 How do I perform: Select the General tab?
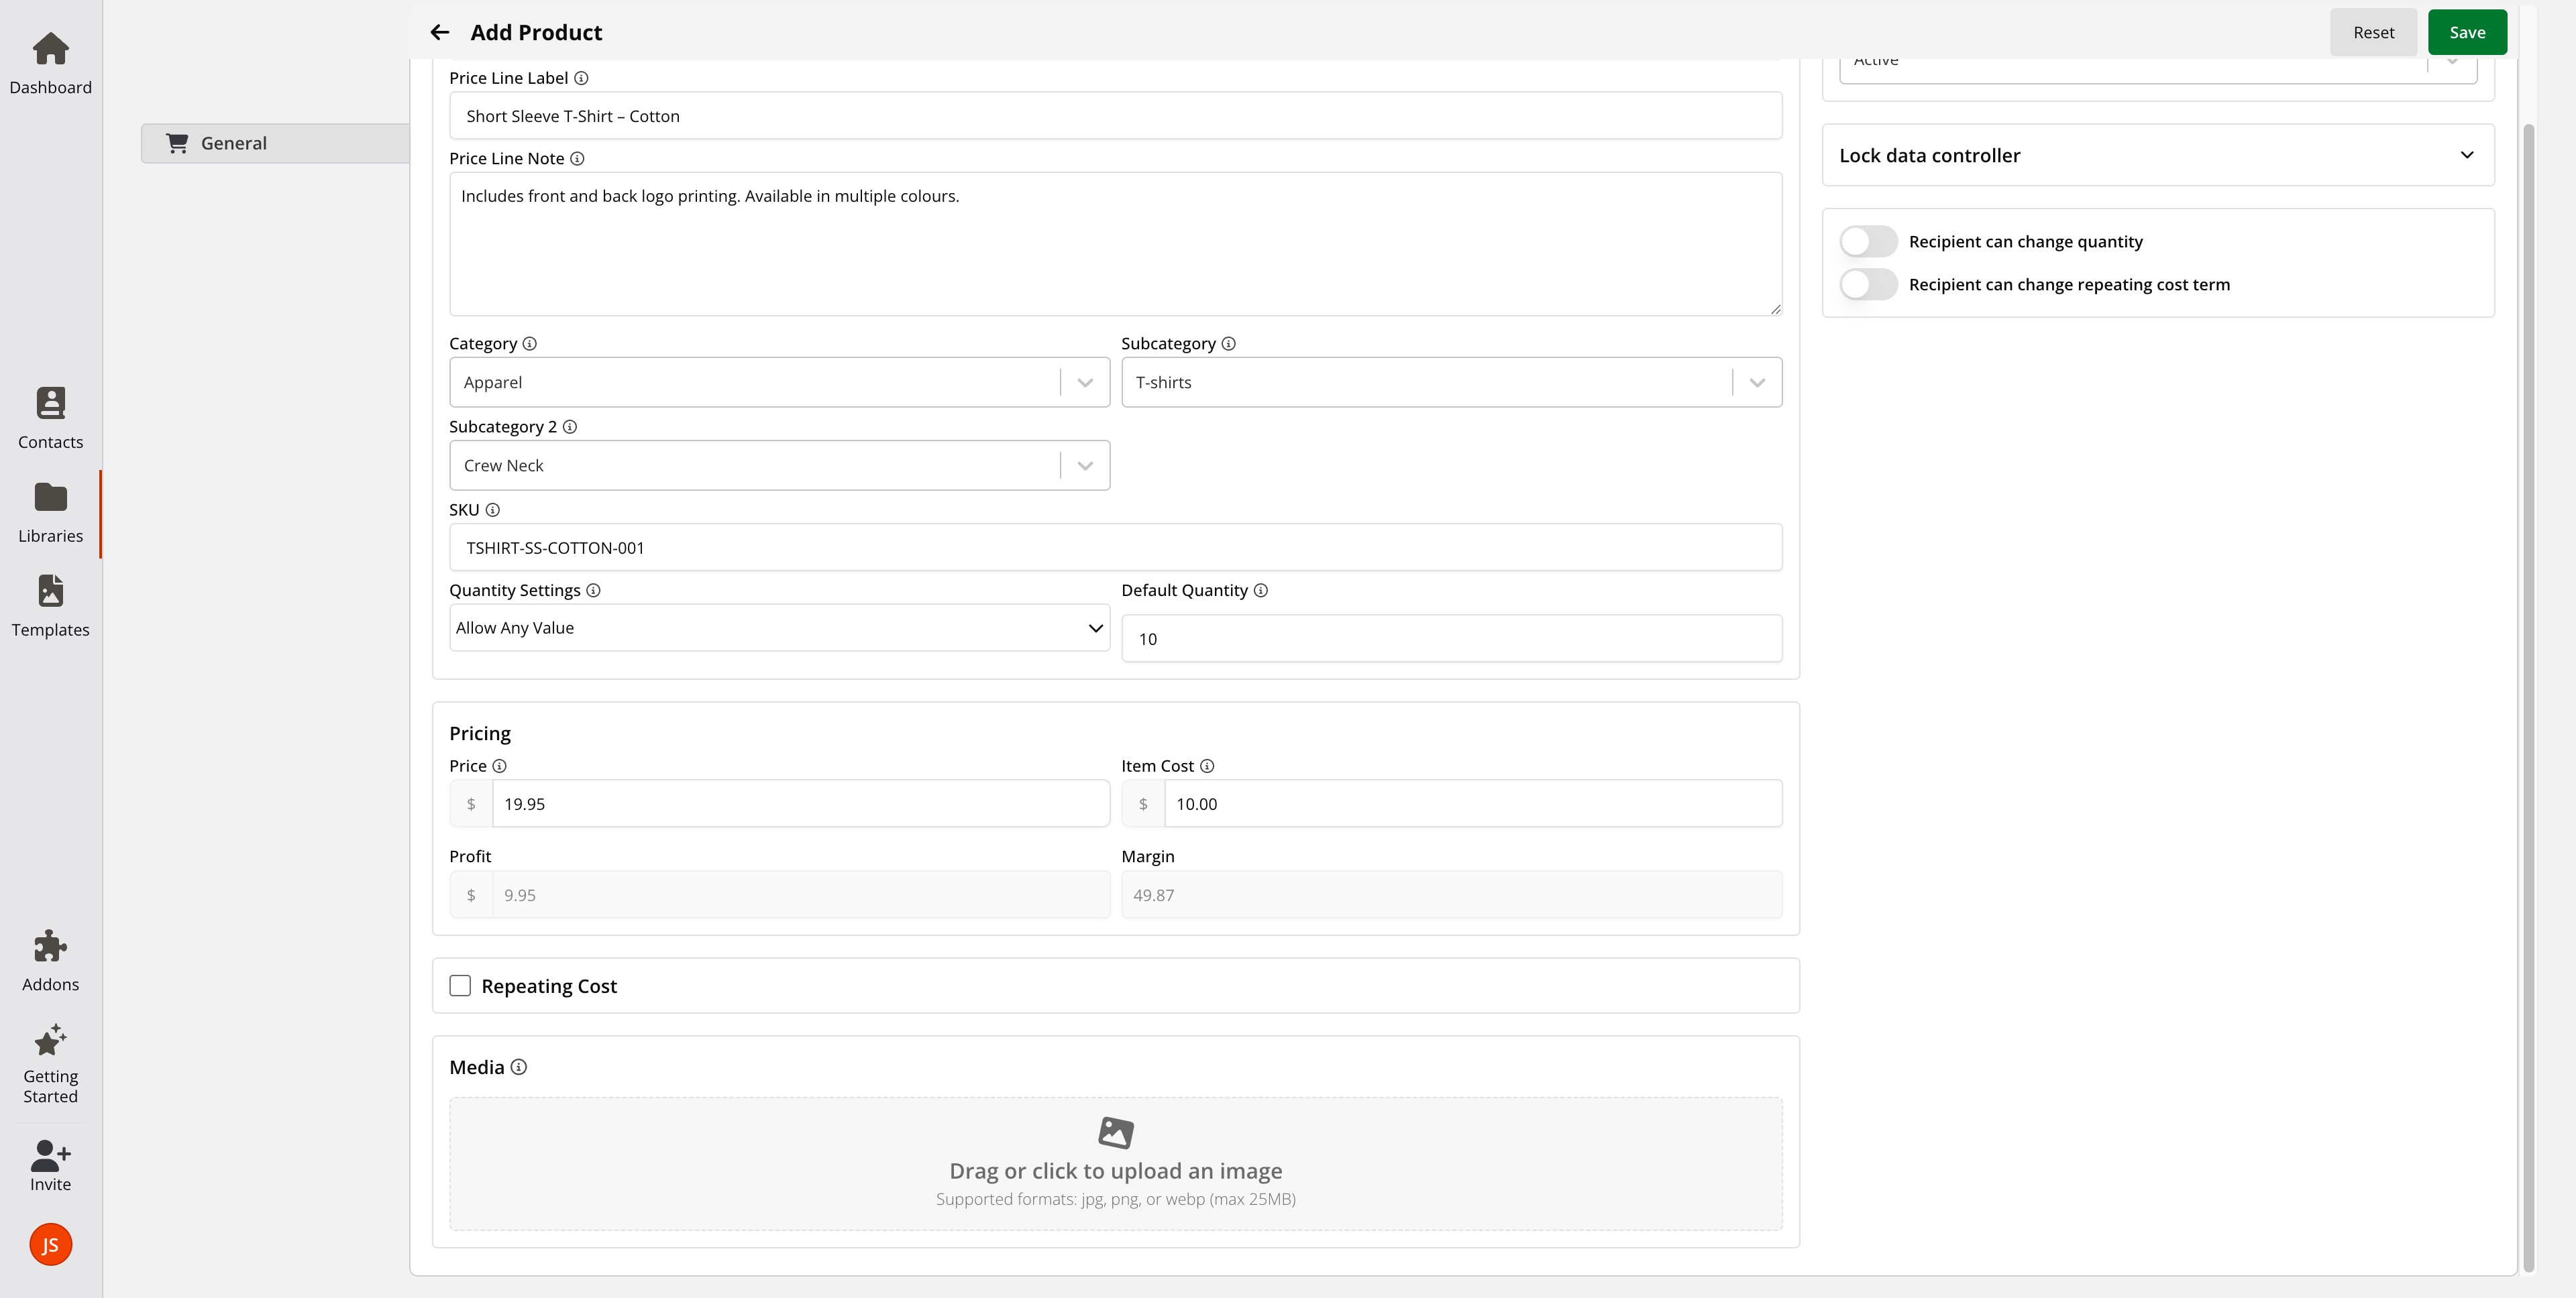pos(275,143)
